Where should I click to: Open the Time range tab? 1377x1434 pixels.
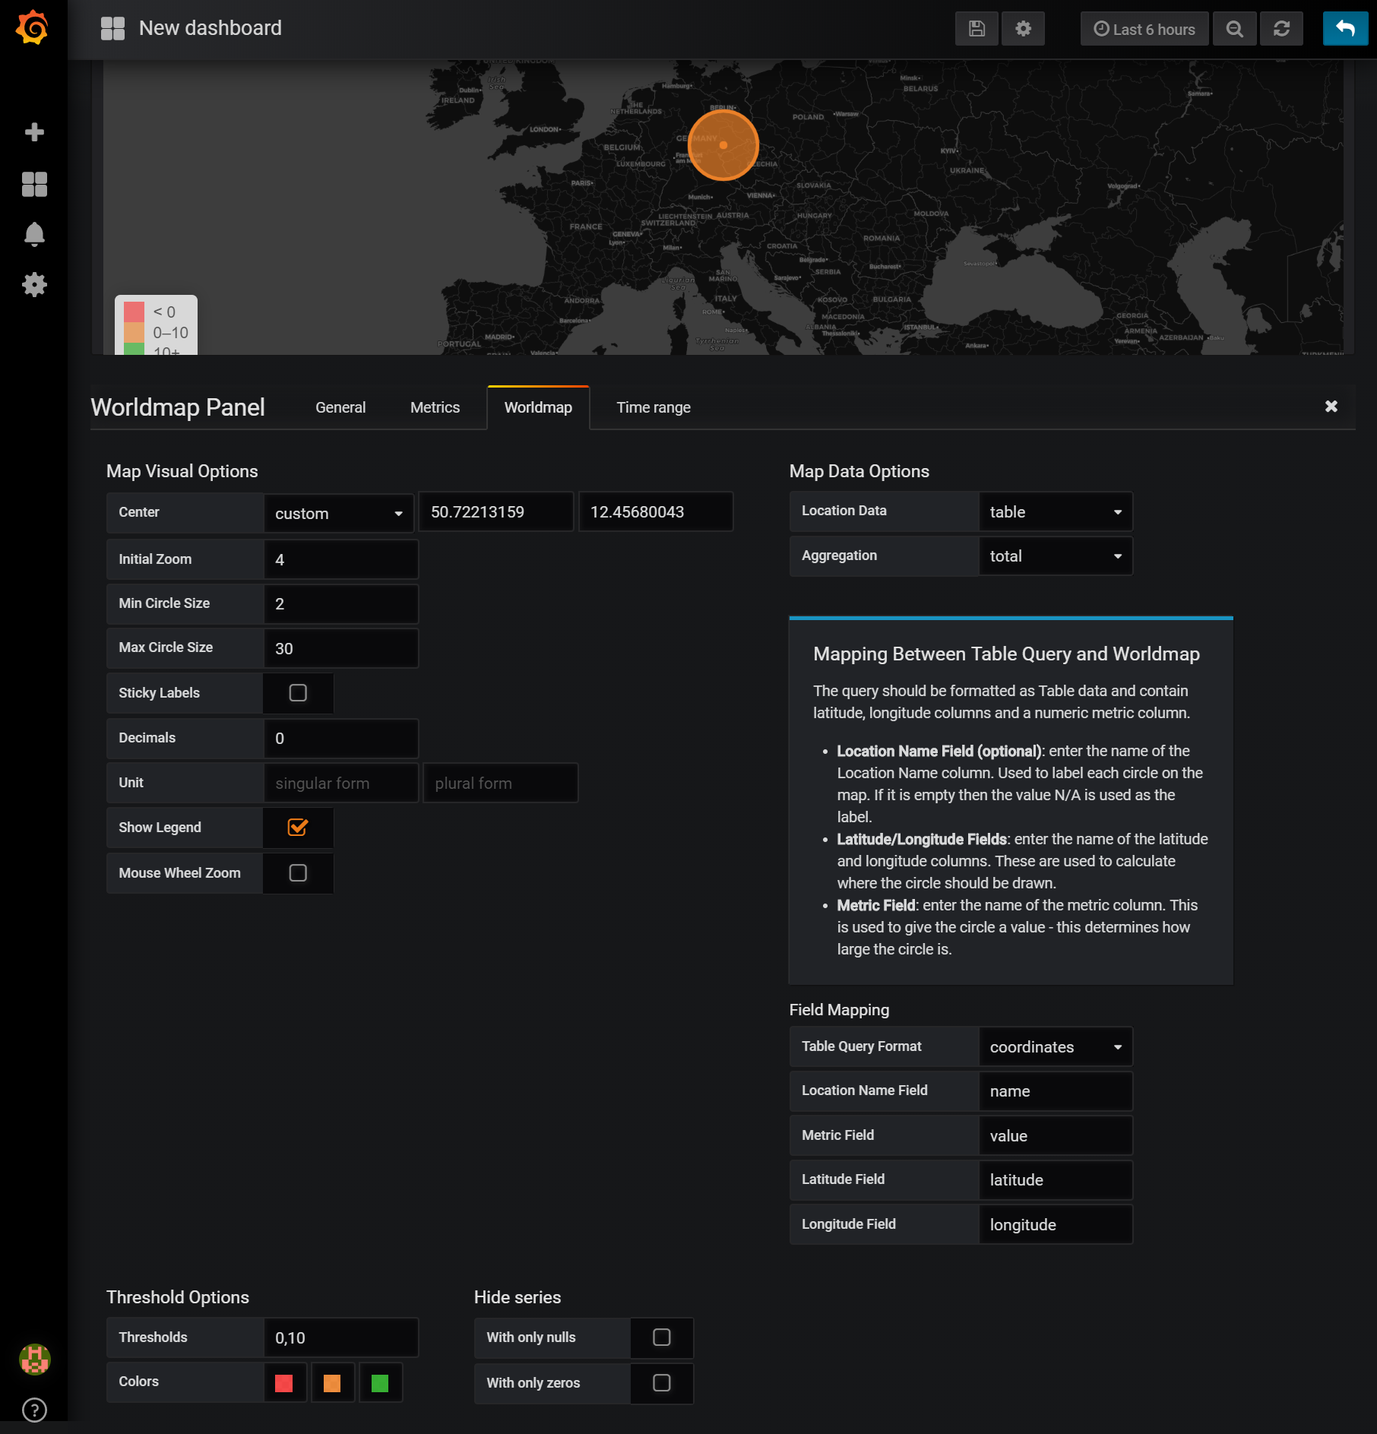pos(653,407)
